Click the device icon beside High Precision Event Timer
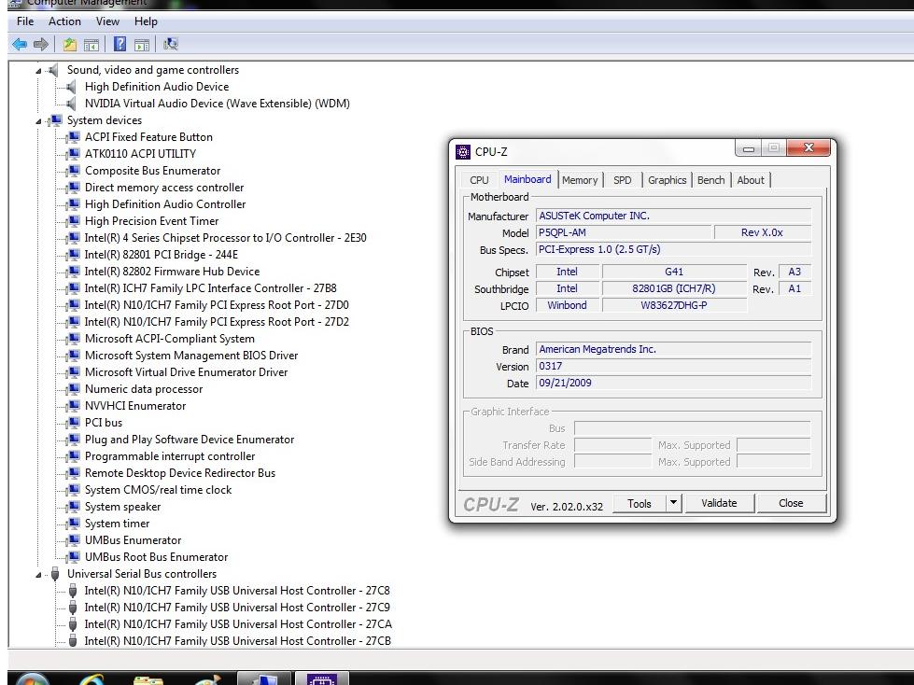This screenshot has width=914, height=685. pos(73,221)
